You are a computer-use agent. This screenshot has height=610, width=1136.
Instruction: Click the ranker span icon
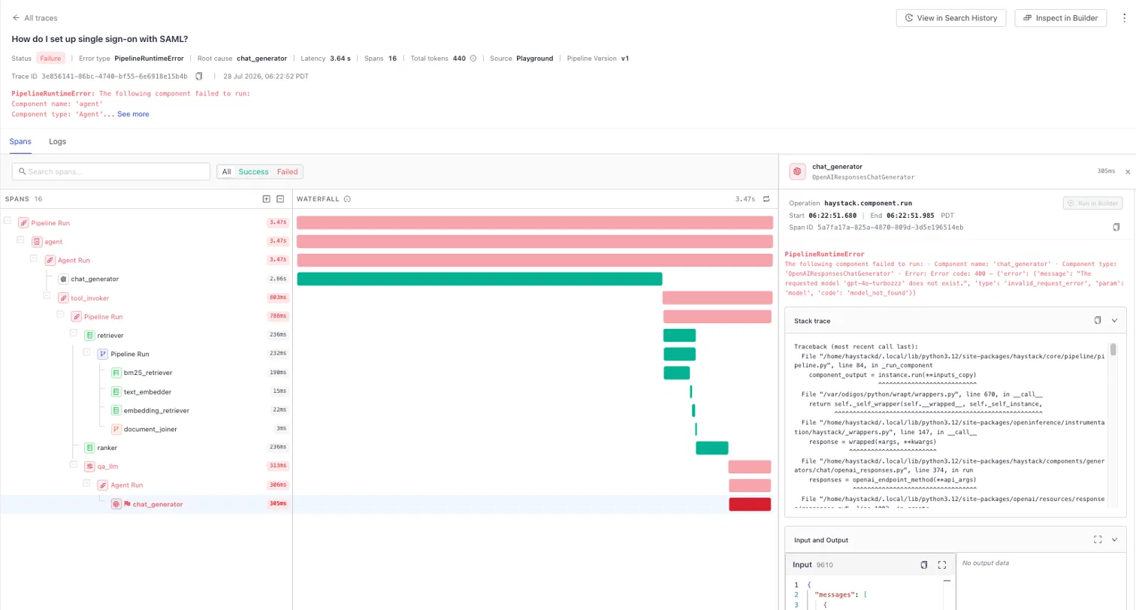coord(89,448)
